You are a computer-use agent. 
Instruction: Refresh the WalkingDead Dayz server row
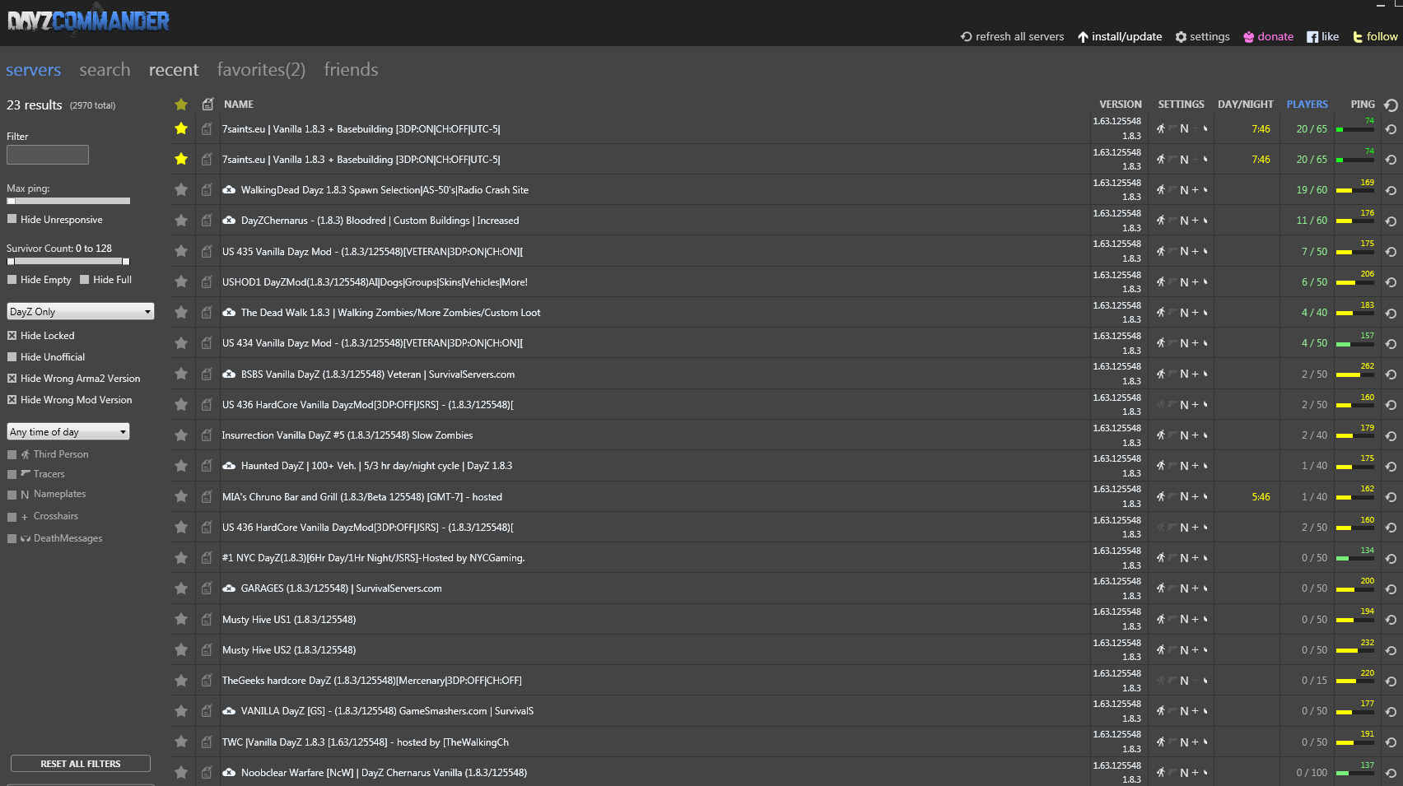coord(1391,190)
